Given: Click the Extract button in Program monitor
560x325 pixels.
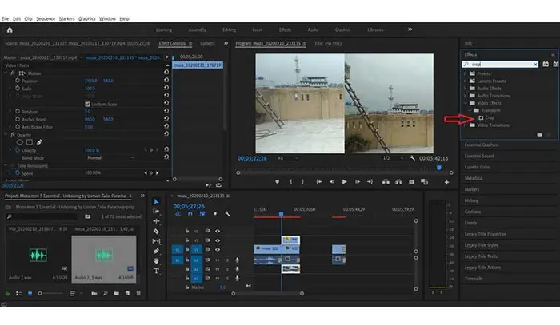Looking at the screenshot, I should point(398,182).
